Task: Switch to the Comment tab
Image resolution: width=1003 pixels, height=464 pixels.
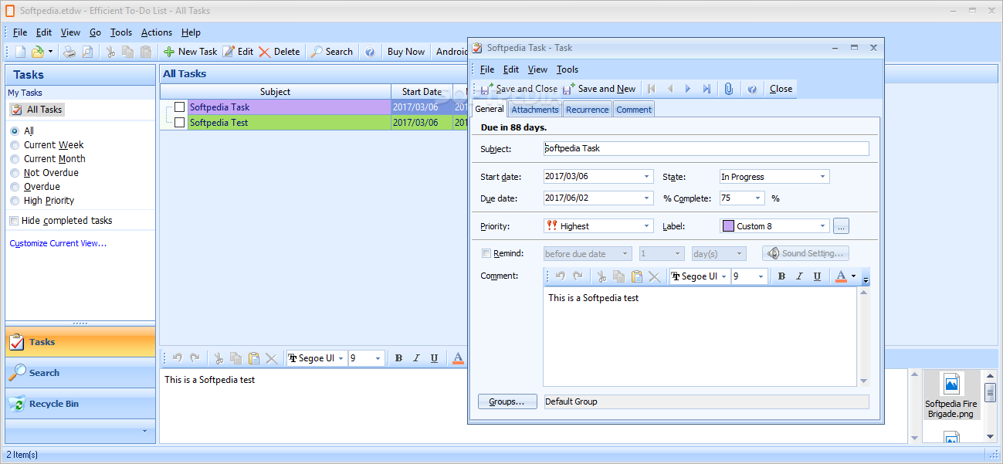Action: [634, 110]
